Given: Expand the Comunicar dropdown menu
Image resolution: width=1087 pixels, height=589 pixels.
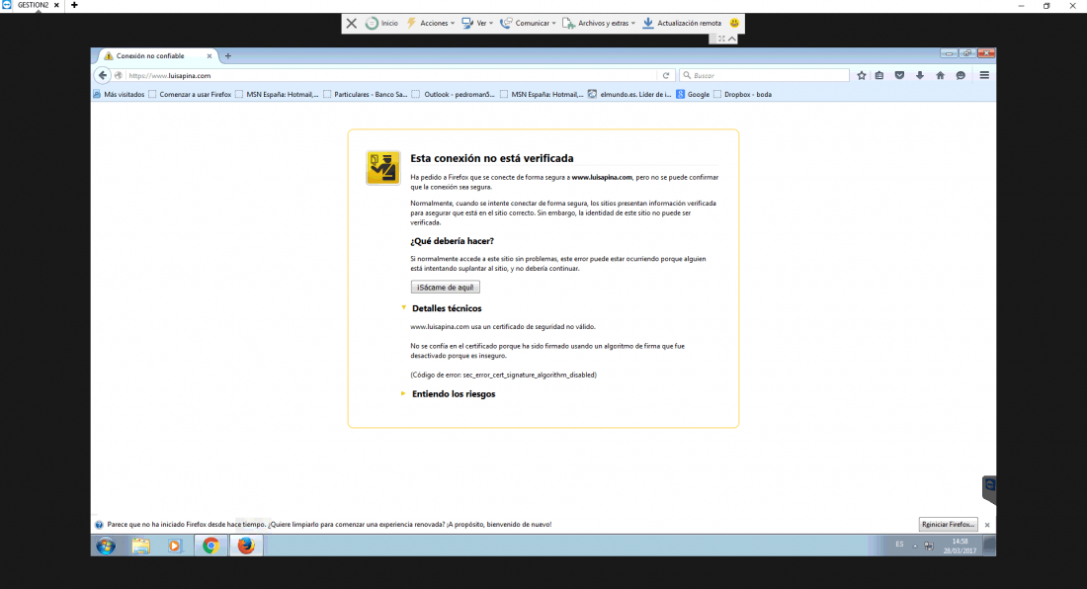Looking at the screenshot, I should (529, 24).
